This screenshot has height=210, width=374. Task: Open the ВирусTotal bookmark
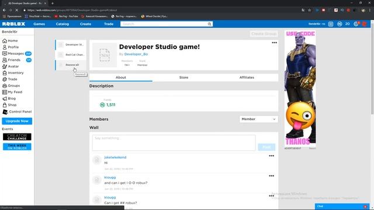click(38, 16)
